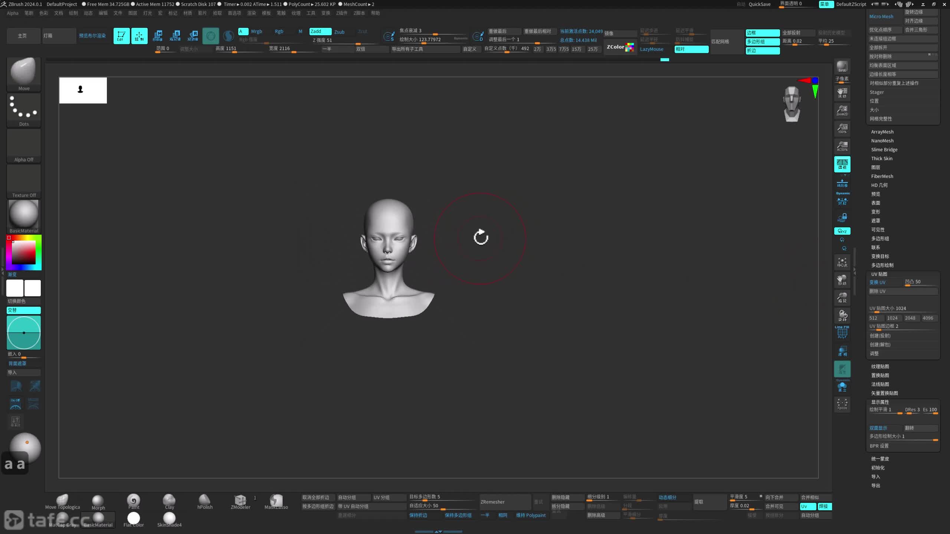
Task: Click the 100% actual size icon
Action: [842, 128]
